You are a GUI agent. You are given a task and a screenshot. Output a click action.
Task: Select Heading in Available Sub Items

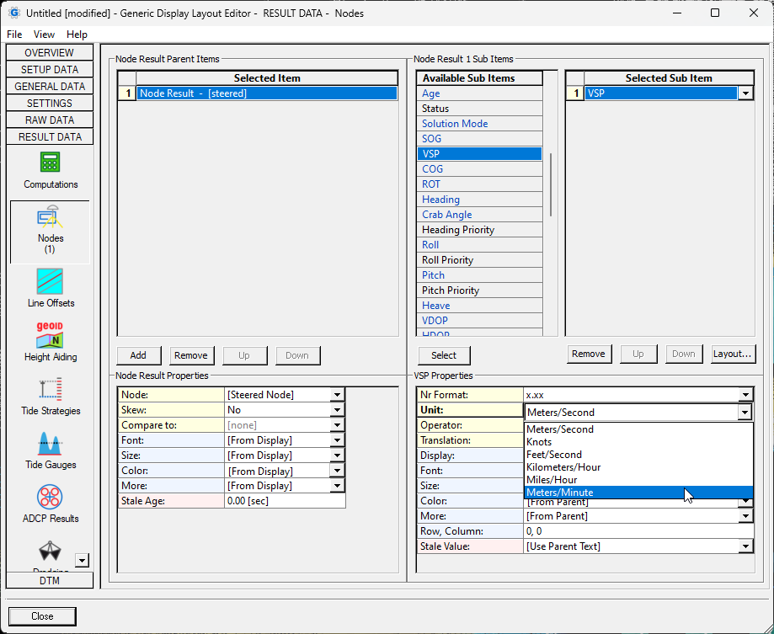pos(440,199)
